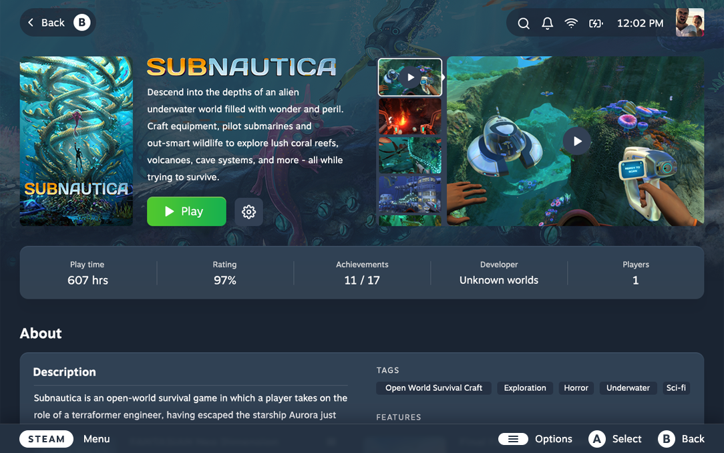The height and width of the screenshot is (453, 724).
Task: Play the large Seamoth trailer video
Action: (577, 141)
